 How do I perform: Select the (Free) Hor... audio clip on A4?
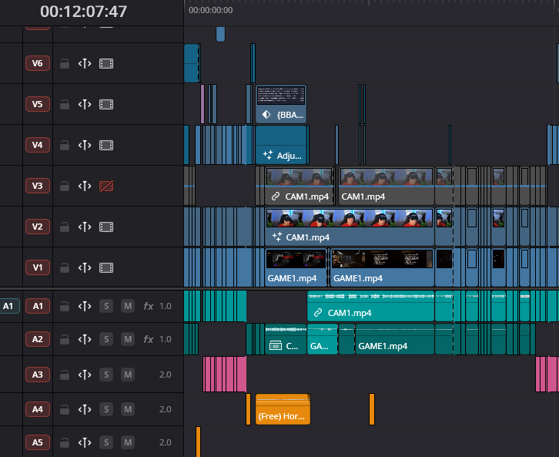[283, 409]
